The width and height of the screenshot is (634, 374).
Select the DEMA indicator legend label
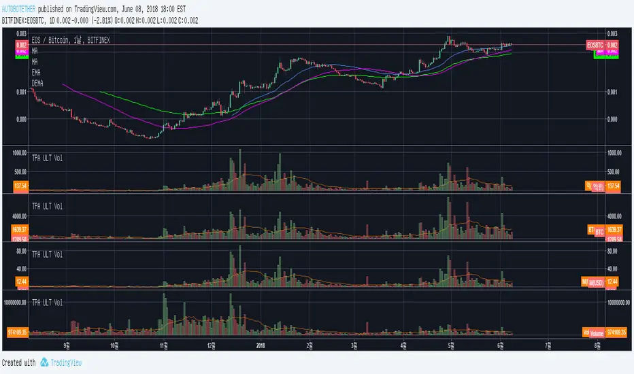coord(37,83)
